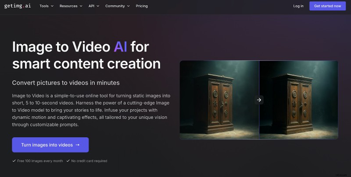Open the Tools dropdown menu
This screenshot has width=351, height=177.
pos(47,6)
